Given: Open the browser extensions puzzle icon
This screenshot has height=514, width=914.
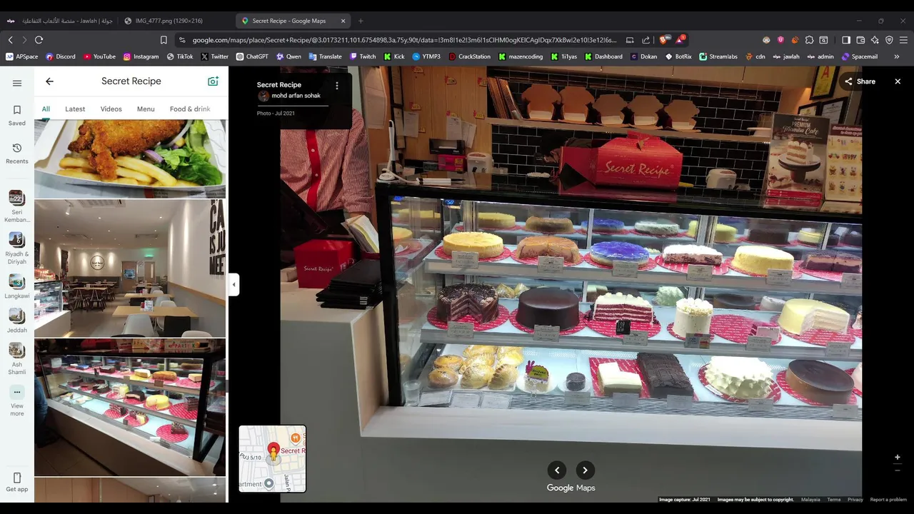Looking at the screenshot, I should (x=808, y=40).
